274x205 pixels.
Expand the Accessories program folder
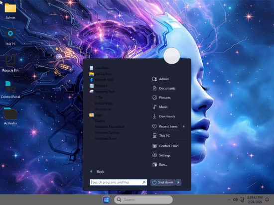(x=101, y=109)
